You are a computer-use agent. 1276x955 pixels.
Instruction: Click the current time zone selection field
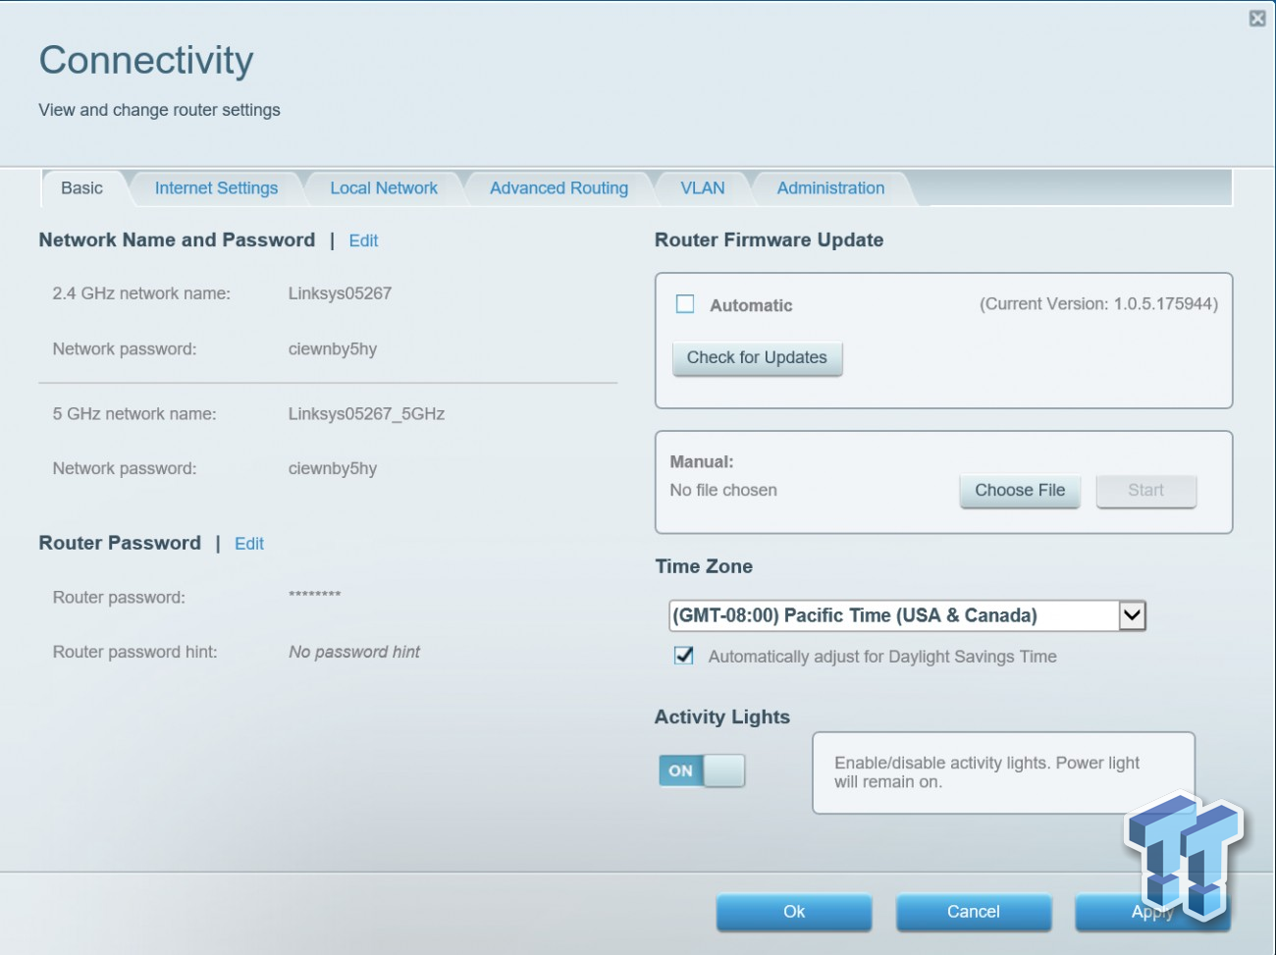click(x=883, y=615)
